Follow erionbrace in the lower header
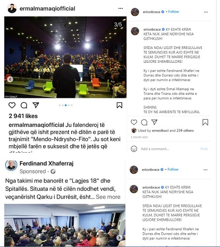Image resolution: width=220 pixels, height=247 pixels. (173, 169)
